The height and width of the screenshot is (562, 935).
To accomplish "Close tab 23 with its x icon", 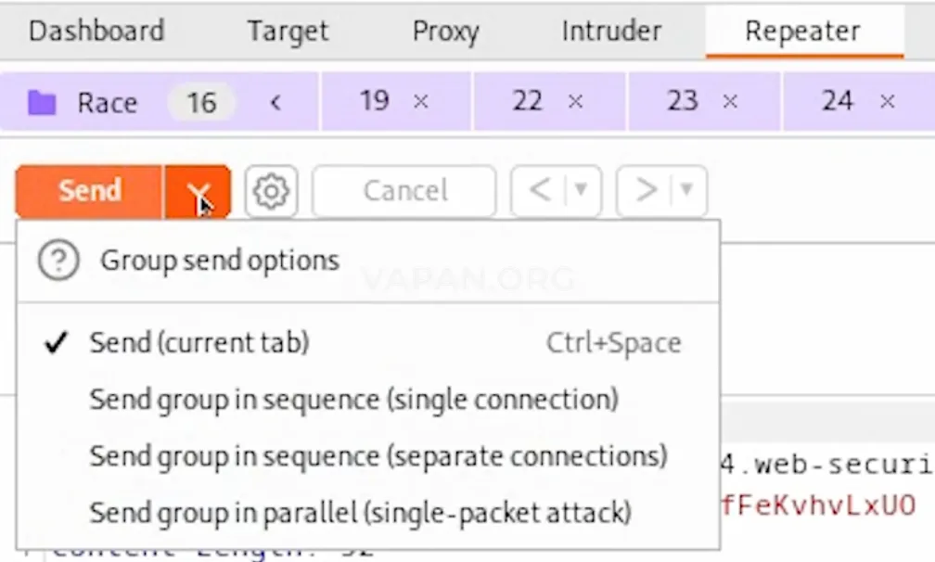I will click(x=730, y=101).
